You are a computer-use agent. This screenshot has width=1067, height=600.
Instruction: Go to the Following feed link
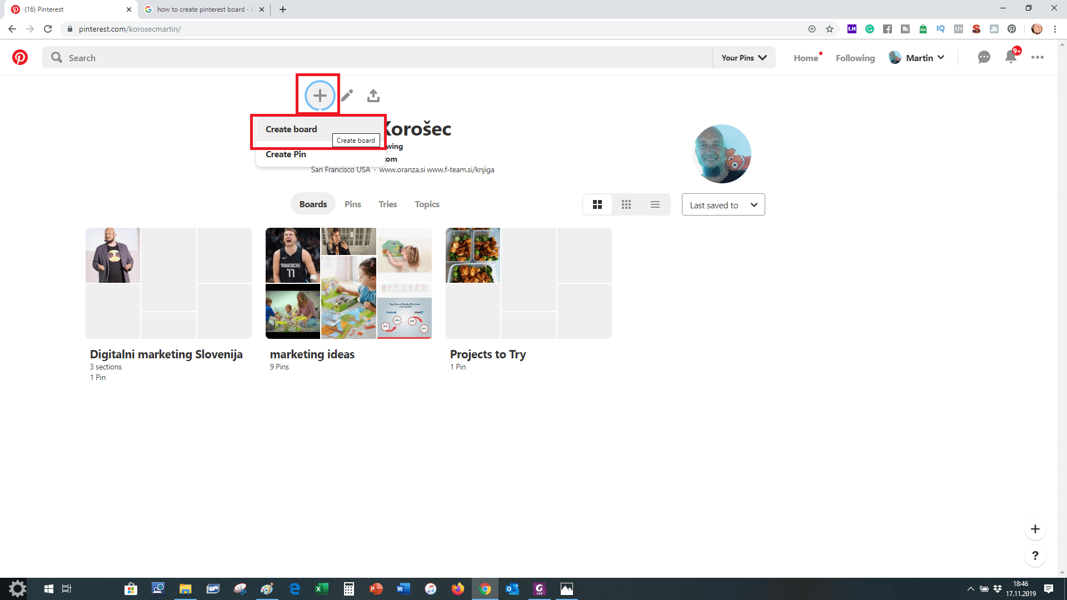click(855, 58)
